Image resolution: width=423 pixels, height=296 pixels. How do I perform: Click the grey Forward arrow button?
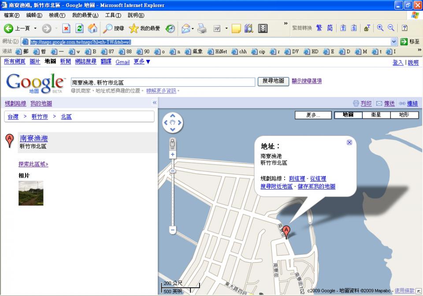pyautogui.click(x=47, y=28)
